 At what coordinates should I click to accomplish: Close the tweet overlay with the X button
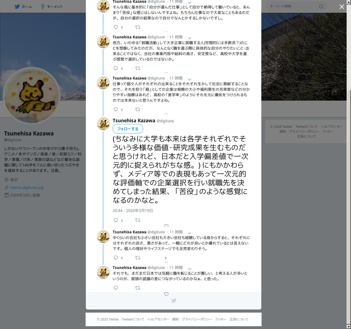coord(342,7)
